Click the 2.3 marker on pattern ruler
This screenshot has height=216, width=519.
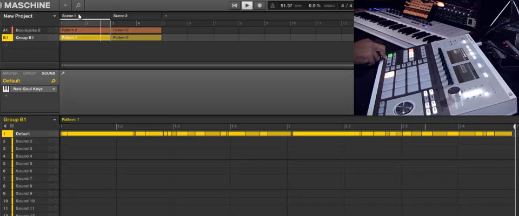[405, 126]
